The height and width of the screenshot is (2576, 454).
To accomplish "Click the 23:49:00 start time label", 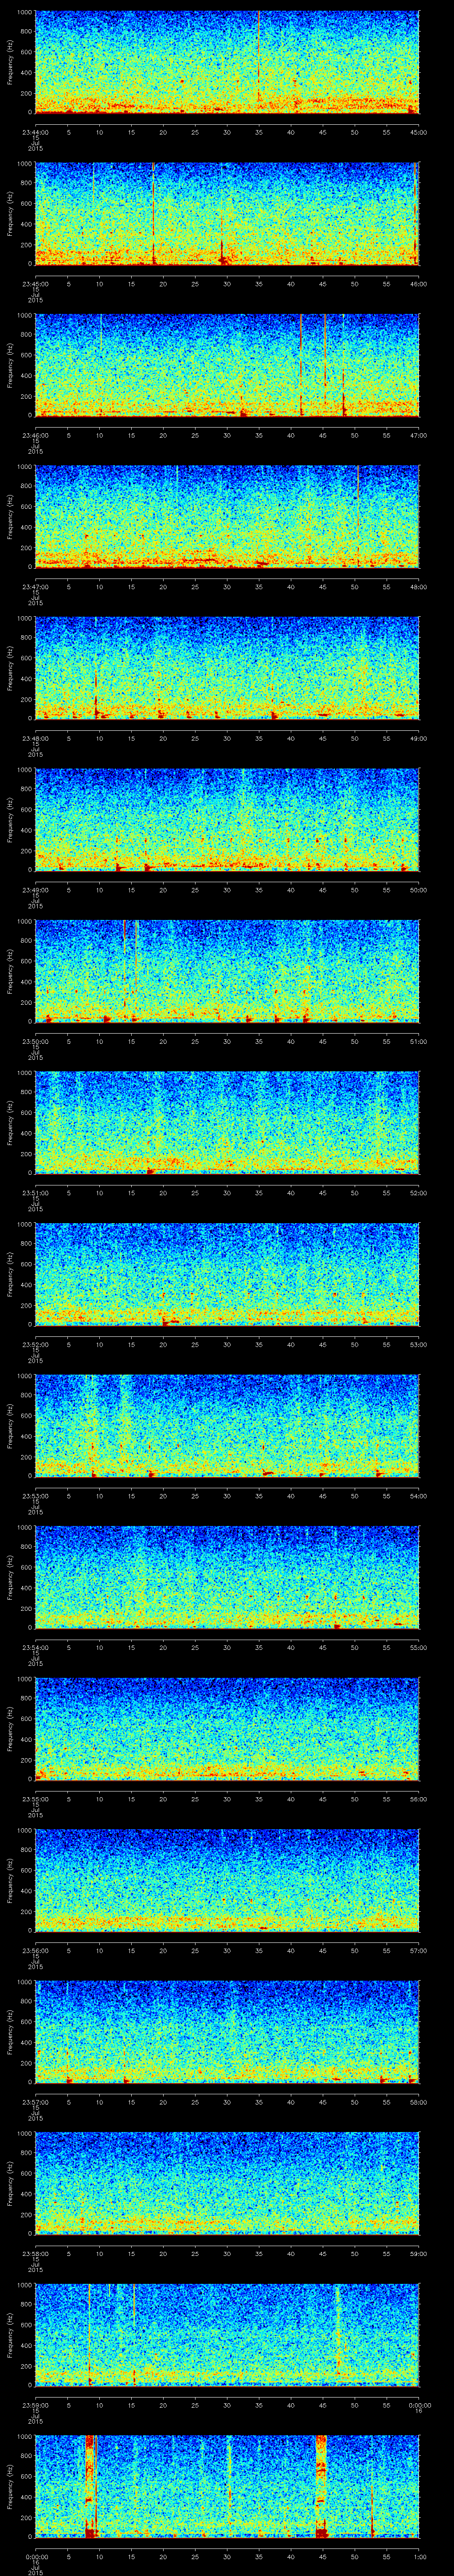I will click(35, 890).
